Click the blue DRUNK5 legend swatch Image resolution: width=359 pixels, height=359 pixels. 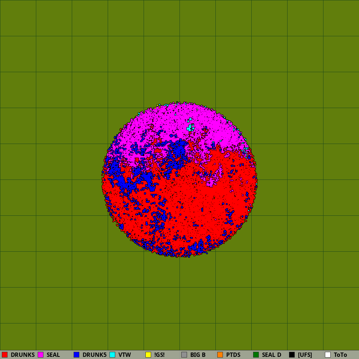click(76, 355)
